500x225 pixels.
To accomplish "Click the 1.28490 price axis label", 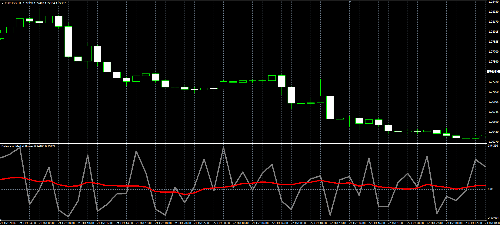I will [493, 2].
